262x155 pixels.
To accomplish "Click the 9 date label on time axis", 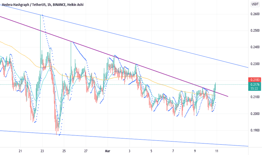I will [x=195, y=151].
